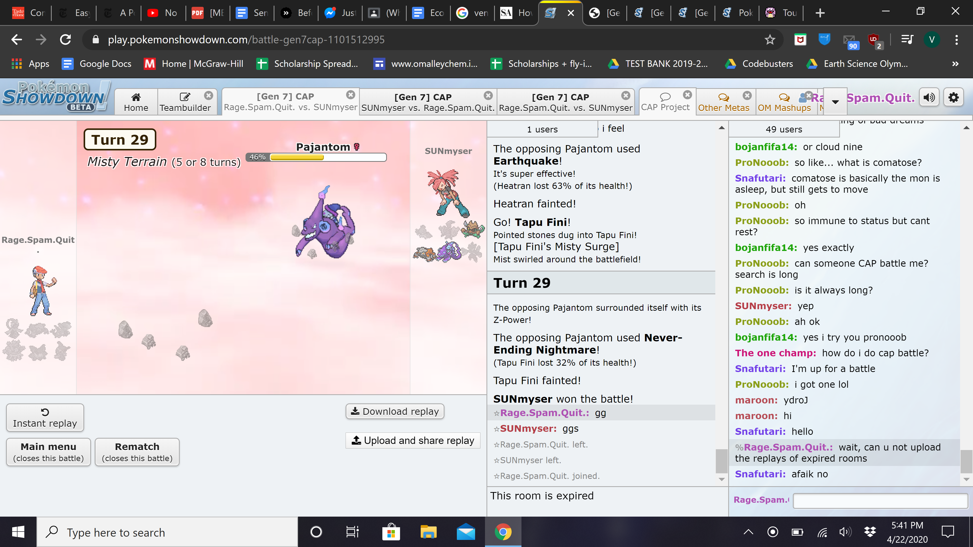Switch to the PDF browser tab

coord(207,13)
